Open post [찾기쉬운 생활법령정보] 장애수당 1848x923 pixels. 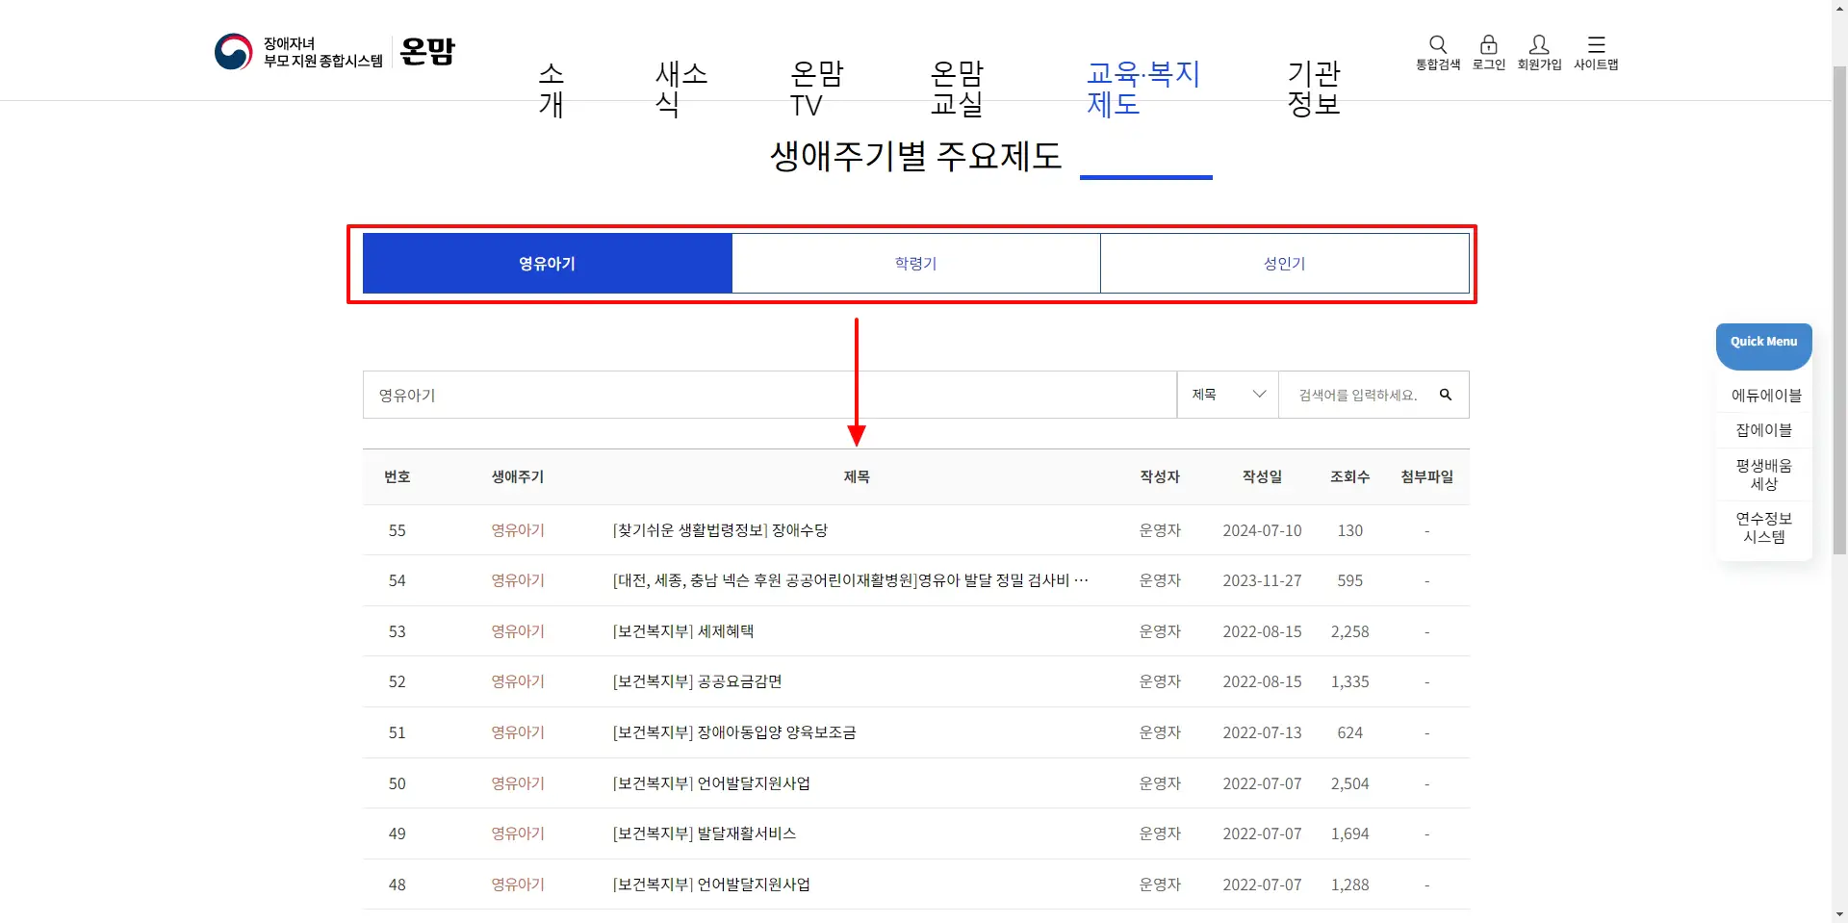(720, 530)
